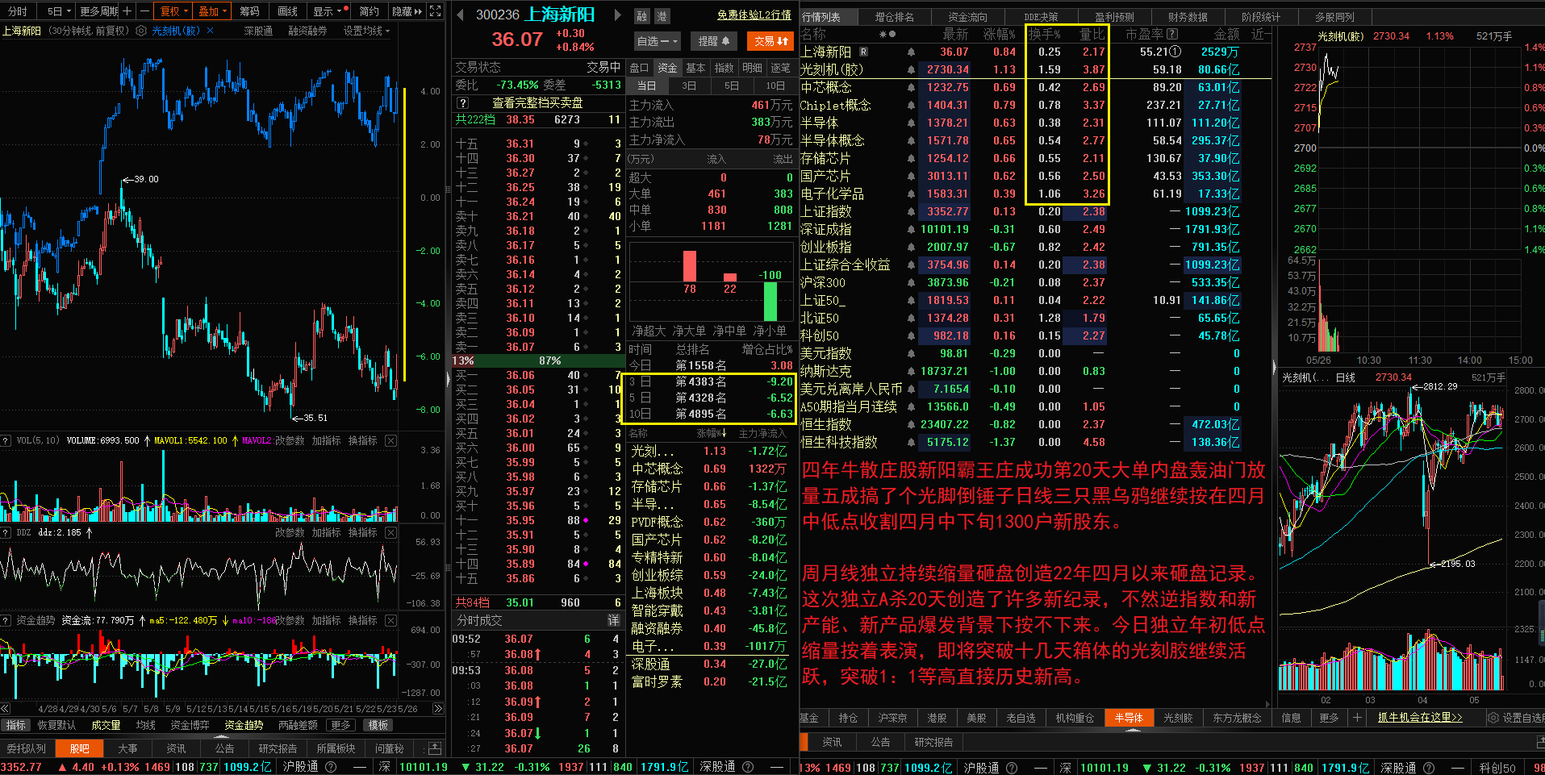Open 自选 watchlist dropdown

pyautogui.click(x=658, y=41)
